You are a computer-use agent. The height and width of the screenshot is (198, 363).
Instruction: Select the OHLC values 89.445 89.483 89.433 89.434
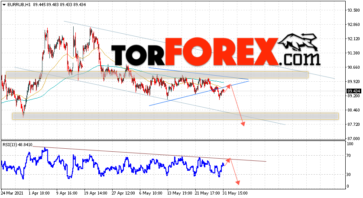click(59, 5)
